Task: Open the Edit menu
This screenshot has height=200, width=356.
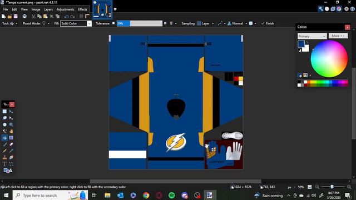Action: coord(14,9)
